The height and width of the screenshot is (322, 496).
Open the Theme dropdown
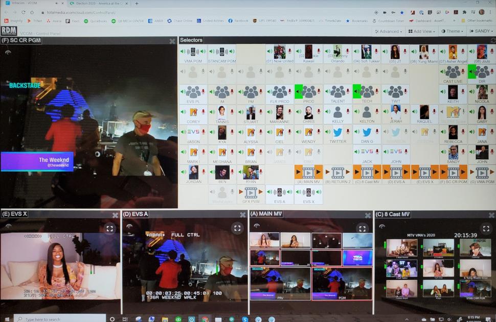click(453, 31)
